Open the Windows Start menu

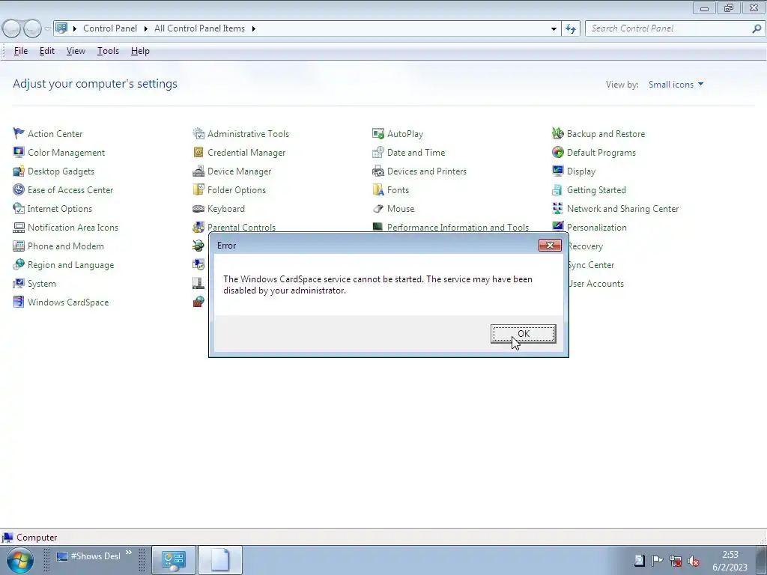20,560
